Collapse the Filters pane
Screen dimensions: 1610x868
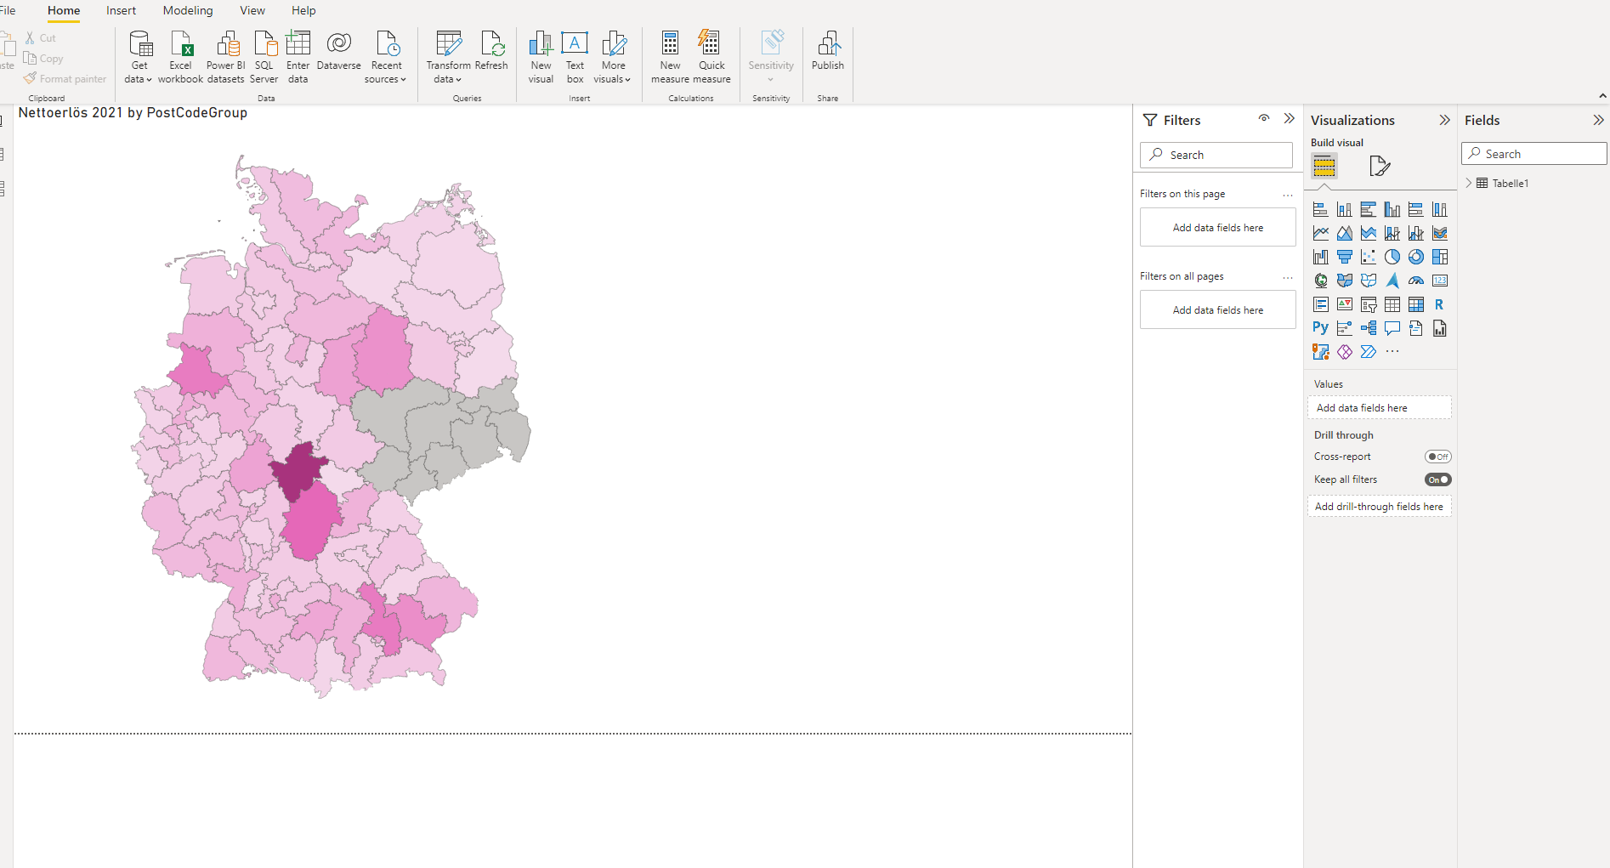1289,119
